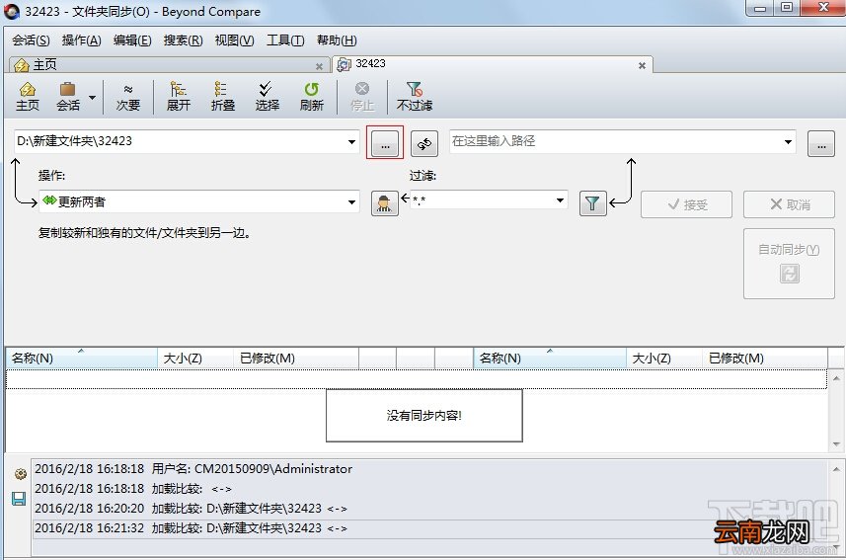Click the Beyond Compare title bar app icon
The width and height of the screenshot is (846, 560).
pyautogui.click(x=11, y=11)
